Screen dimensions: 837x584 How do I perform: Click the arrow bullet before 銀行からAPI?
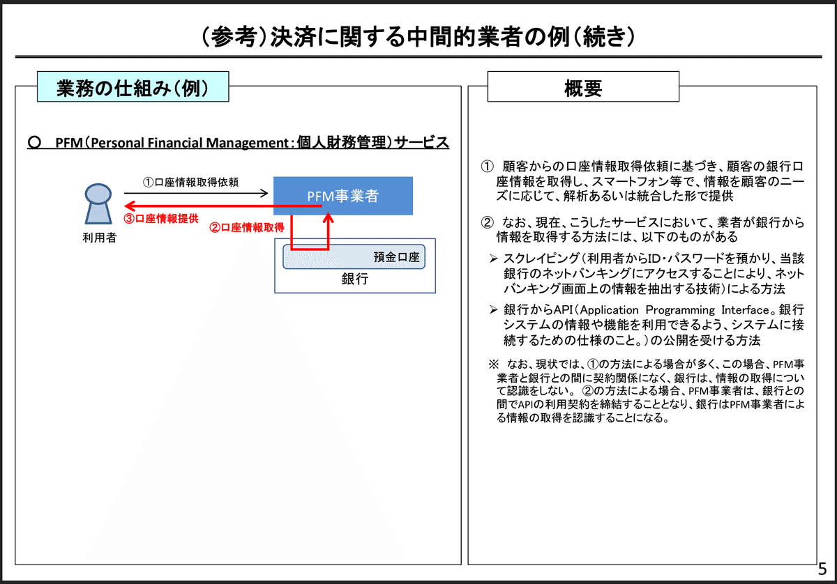tap(492, 310)
